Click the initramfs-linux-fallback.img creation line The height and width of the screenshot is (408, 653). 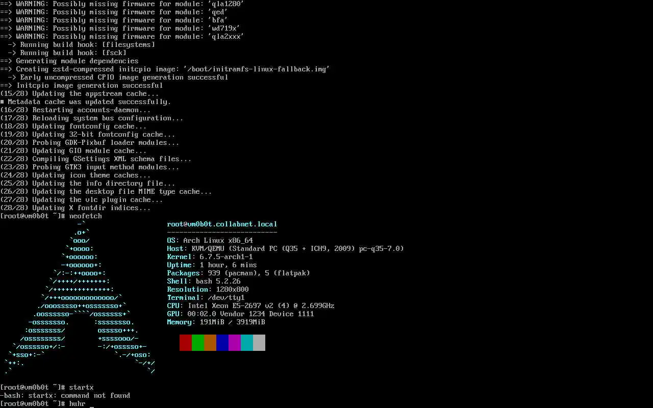click(165, 69)
